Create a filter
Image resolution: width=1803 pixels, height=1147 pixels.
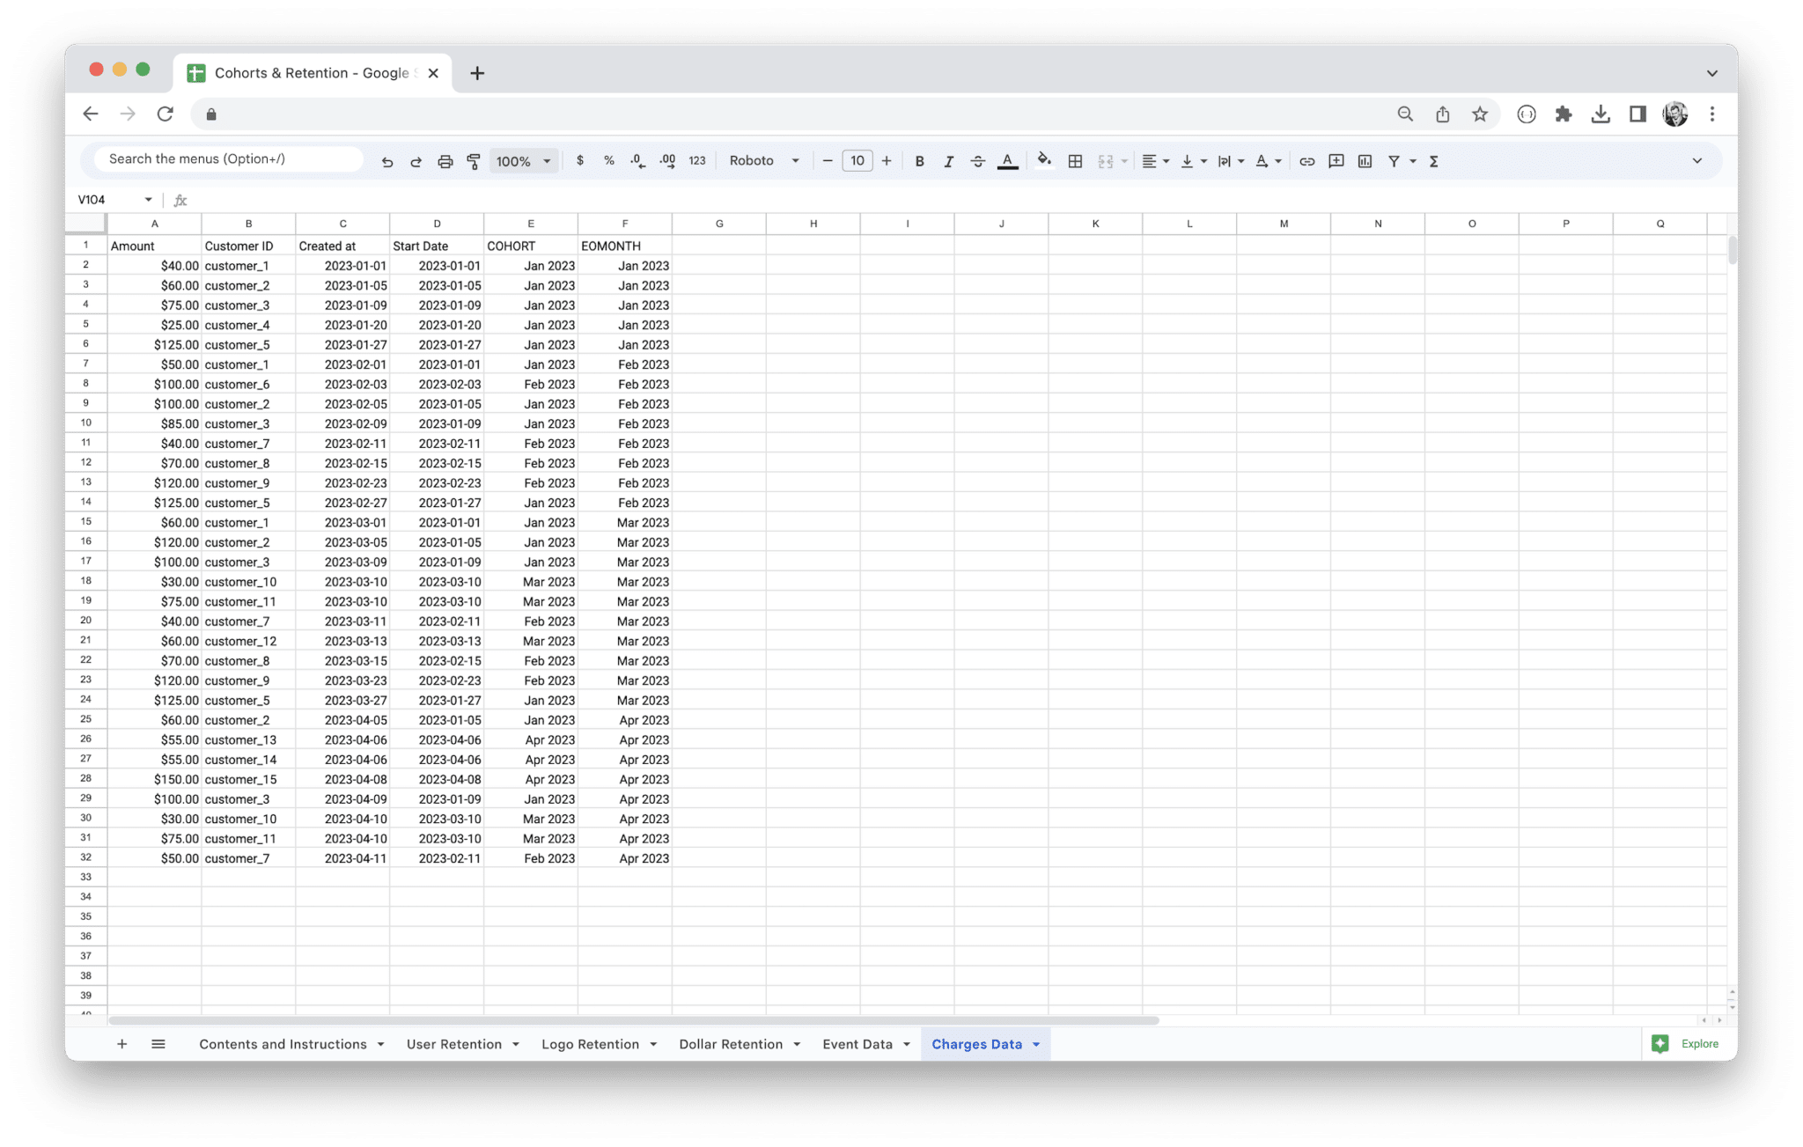1395,160
